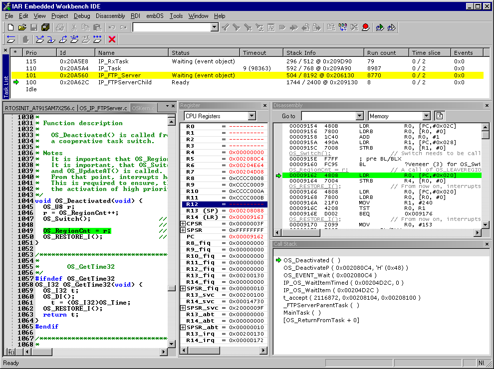
Task: Click the New document toolbar icon
Action: coord(10,28)
